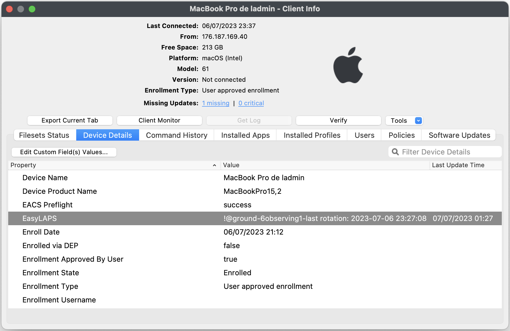510x331 pixels.
Task: Open the Tools dropdown menu
Action: [404, 121]
